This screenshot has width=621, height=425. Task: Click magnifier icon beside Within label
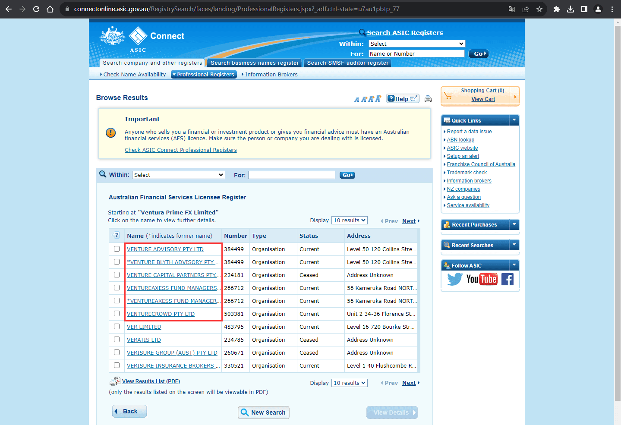(103, 174)
